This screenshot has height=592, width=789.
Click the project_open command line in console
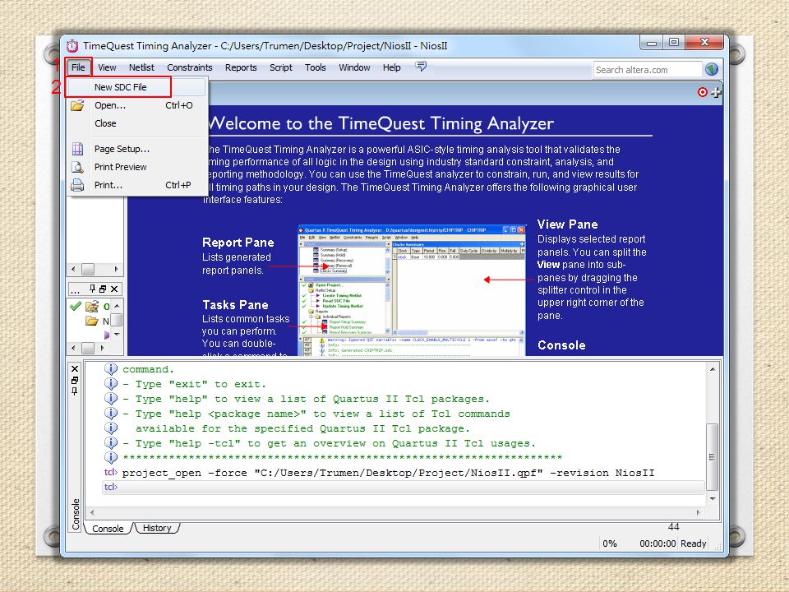pyautogui.click(x=388, y=474)
